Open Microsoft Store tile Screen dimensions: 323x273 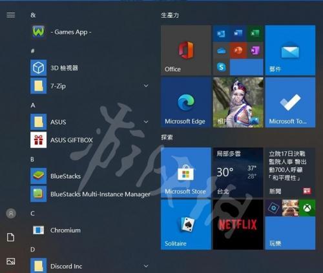pyautogui.click(x=186, y=172)
